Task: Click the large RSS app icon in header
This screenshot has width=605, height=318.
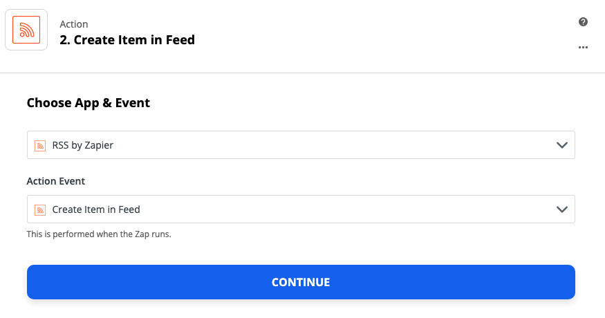Action: (26, 30)
